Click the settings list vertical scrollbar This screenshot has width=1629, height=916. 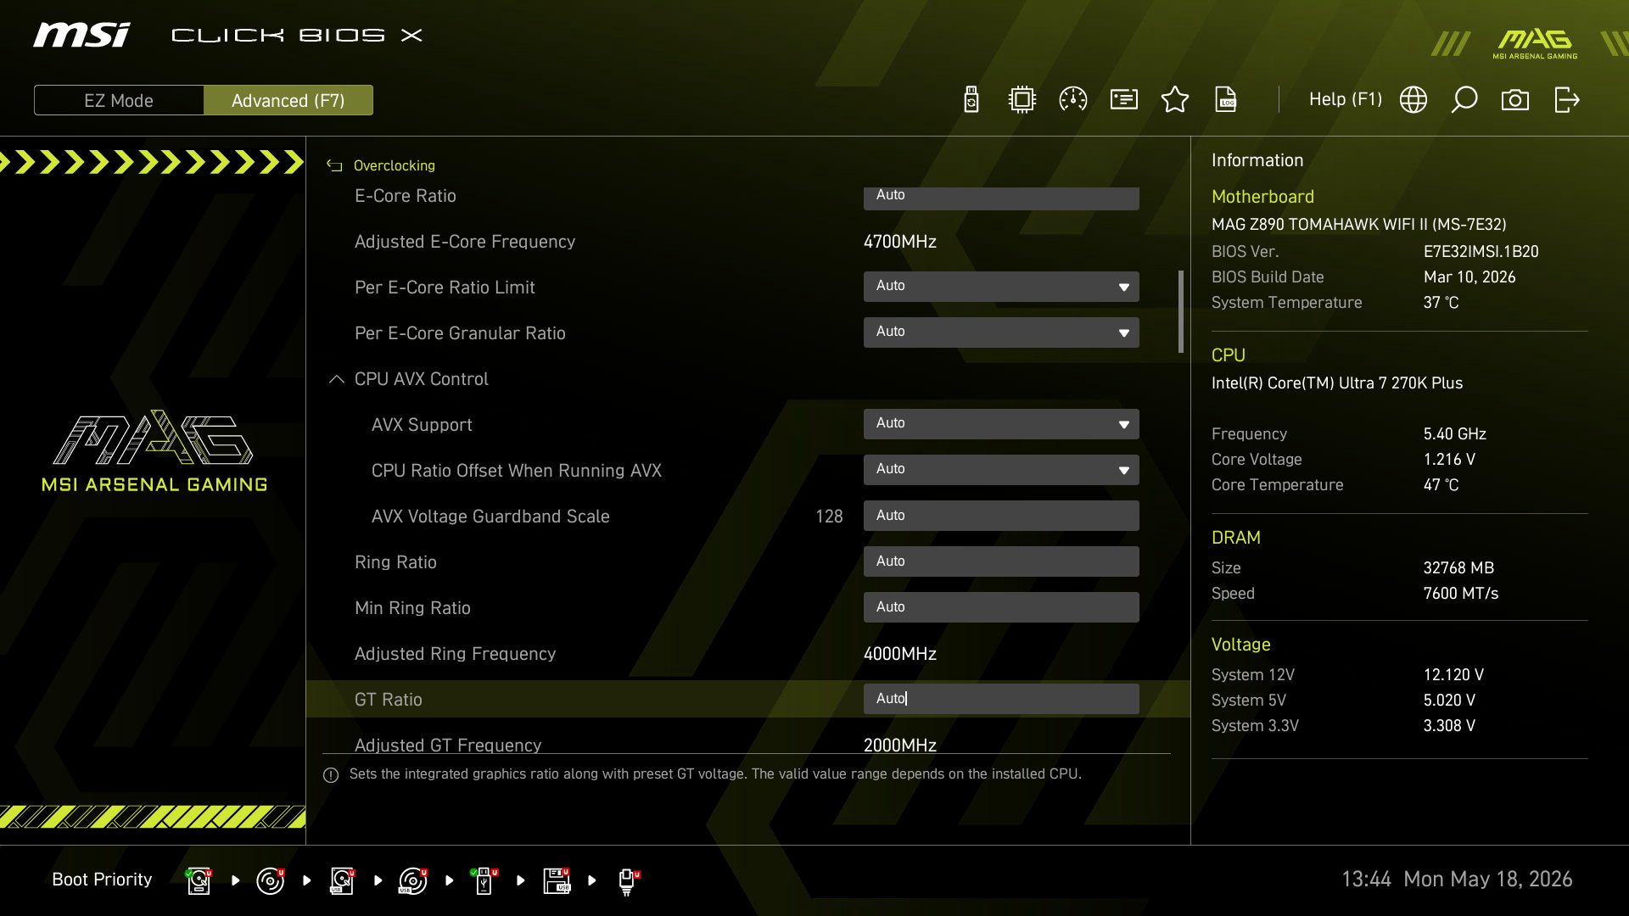click(1180, 311)
